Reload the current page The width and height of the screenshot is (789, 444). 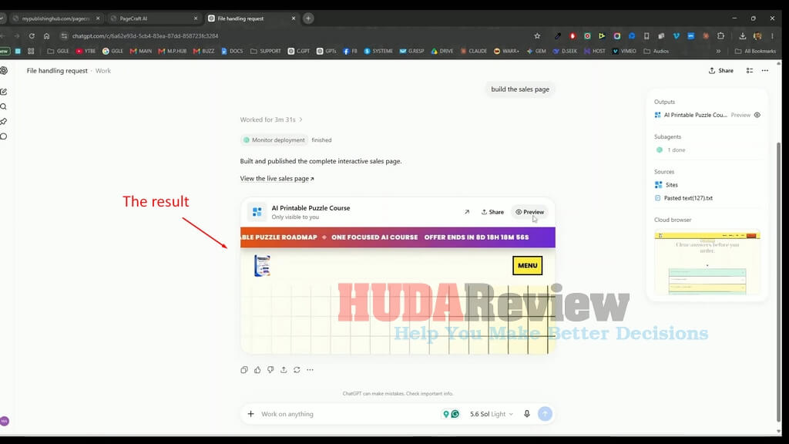(32, 36)
